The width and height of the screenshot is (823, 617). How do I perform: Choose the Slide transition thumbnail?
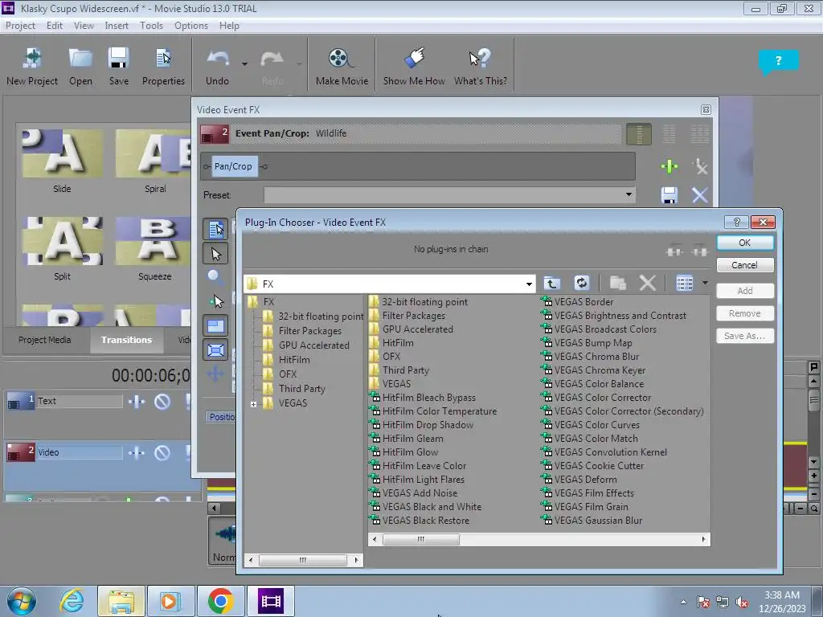(62, 153)
